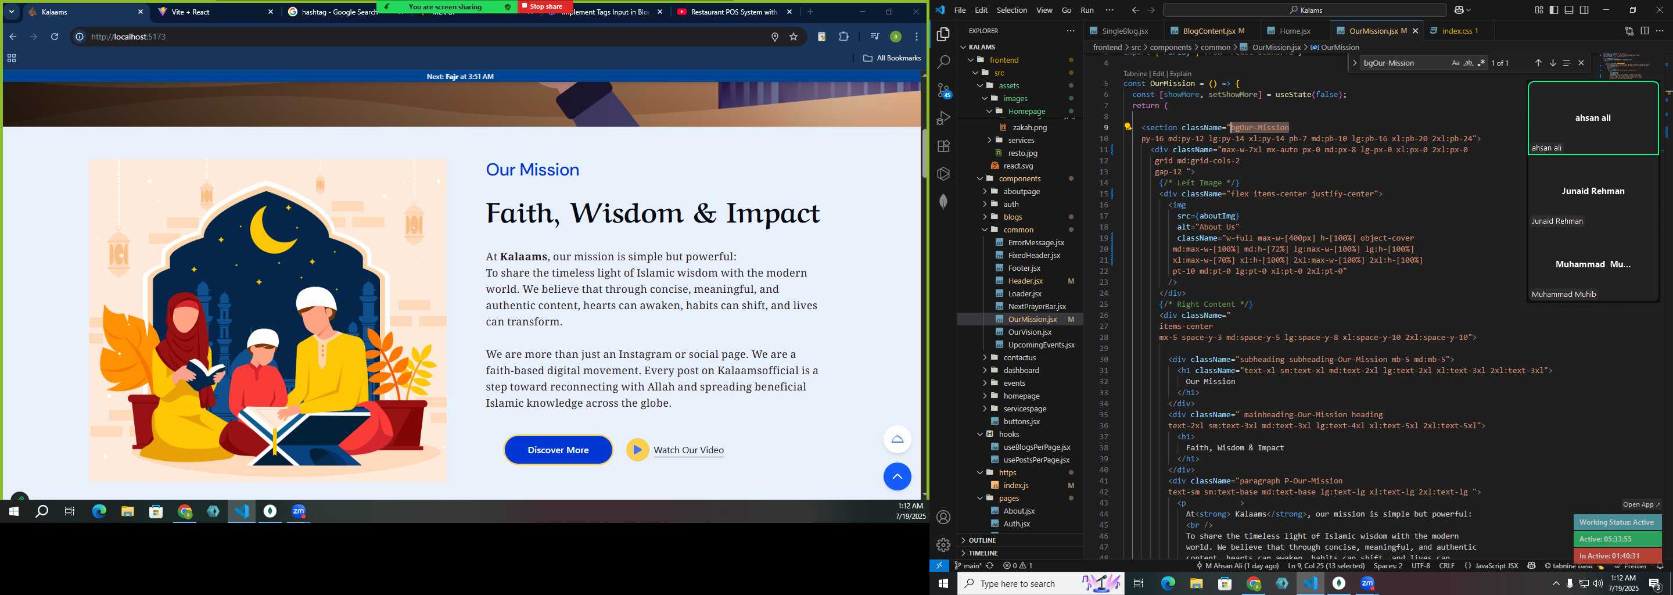Image resolution: width=1673 pixels, height=595 pixels.
Task: Go to next match in find widget
Action: click(x=1552, y=63)
